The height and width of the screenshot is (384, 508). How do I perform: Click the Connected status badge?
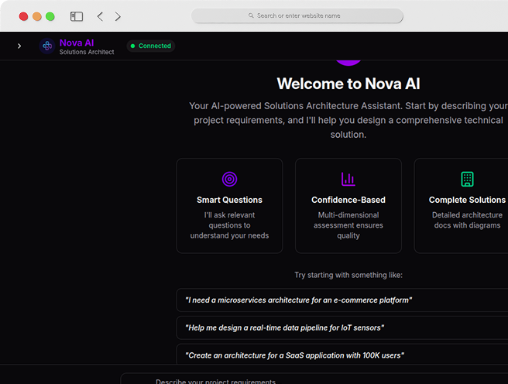(151, 46)
